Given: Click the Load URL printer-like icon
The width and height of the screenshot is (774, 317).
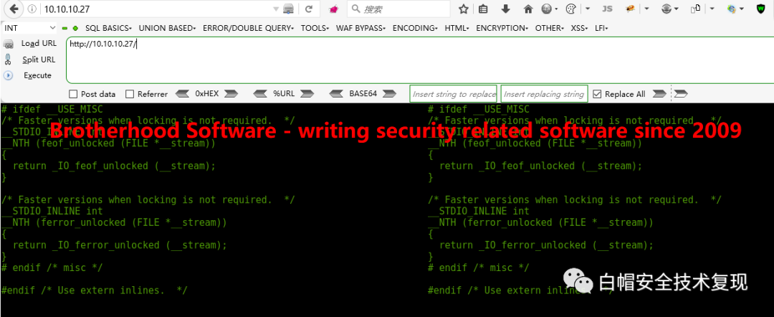Looking at the screenshot, I should [9, 44].
